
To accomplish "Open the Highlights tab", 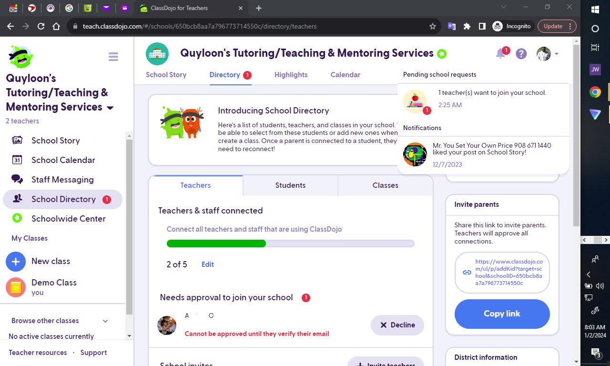I will (291, 75).
